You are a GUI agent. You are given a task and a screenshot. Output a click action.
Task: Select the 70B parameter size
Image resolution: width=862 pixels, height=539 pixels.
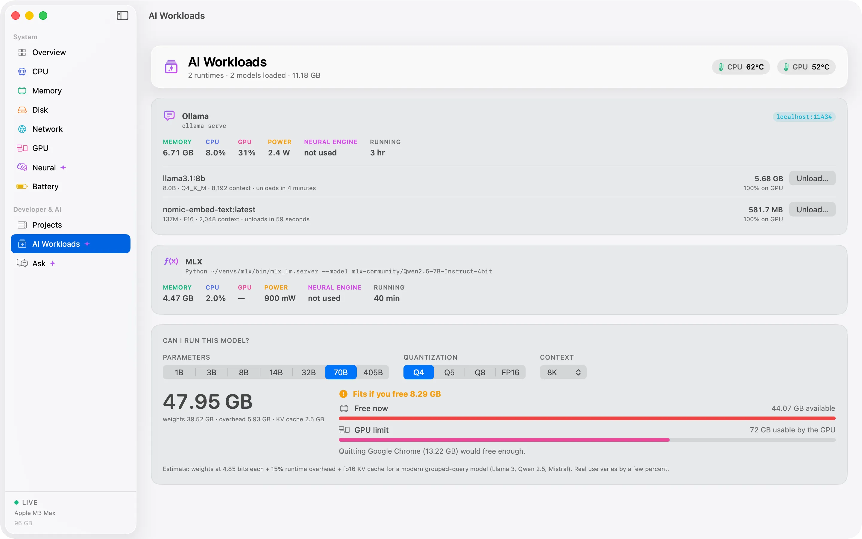(341, 372)
